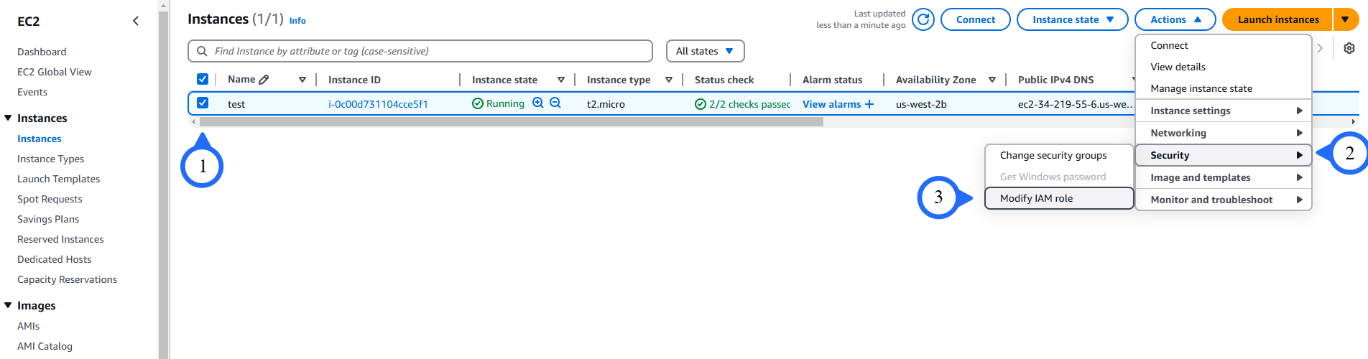Viewport: 1368px width, 359px height.
Task: Click the plus icon next to View alarms
Action: tap(869, 104)
